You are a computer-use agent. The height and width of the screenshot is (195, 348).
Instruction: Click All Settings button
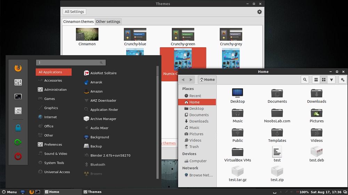74,11
